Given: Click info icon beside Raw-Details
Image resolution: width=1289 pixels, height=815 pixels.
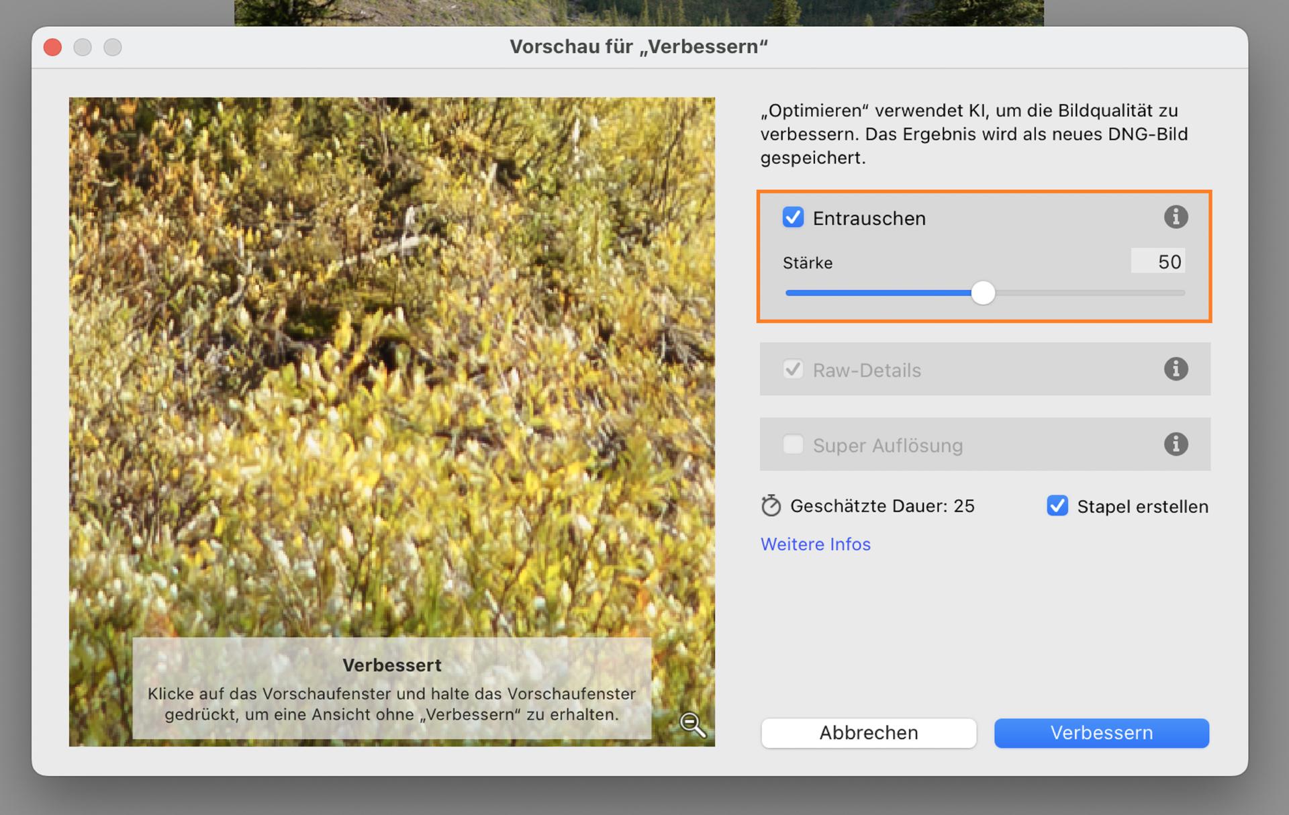Looking at the screenshot, I should [1175, 369].
